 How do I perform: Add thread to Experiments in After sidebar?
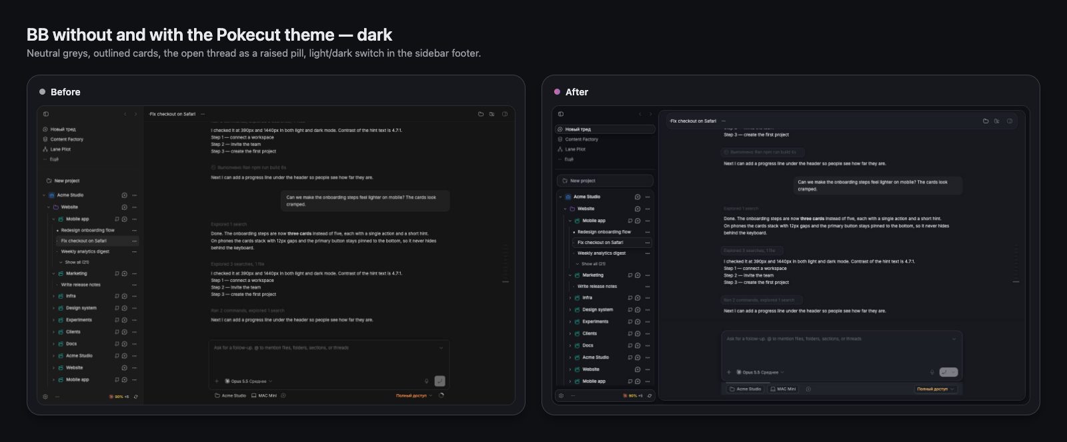(x=638, y=321)
